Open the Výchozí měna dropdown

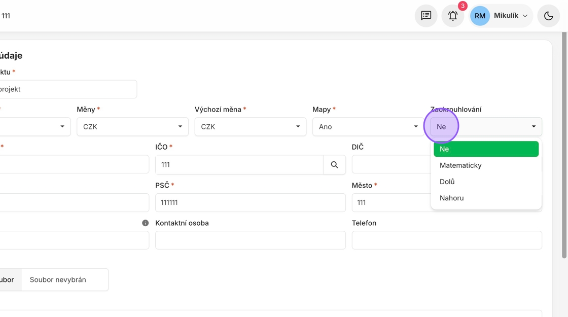(x=251, y=126)
